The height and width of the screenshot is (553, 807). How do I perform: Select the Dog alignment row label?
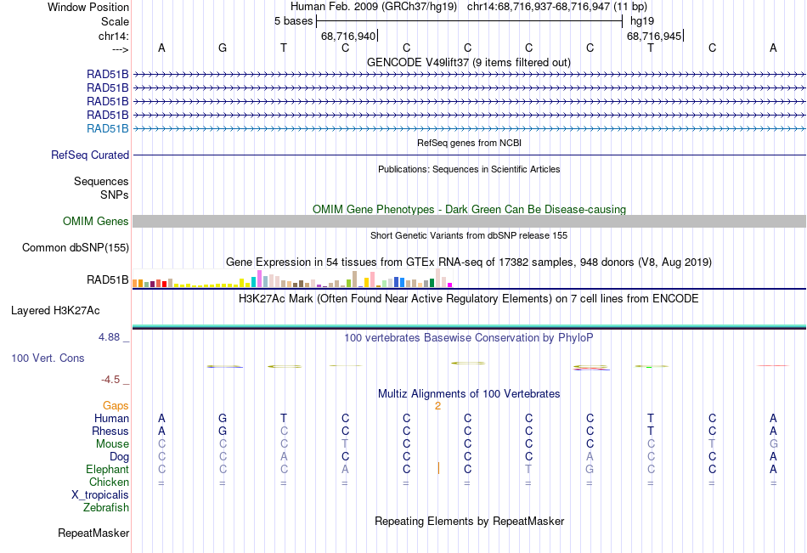(120, 457)
